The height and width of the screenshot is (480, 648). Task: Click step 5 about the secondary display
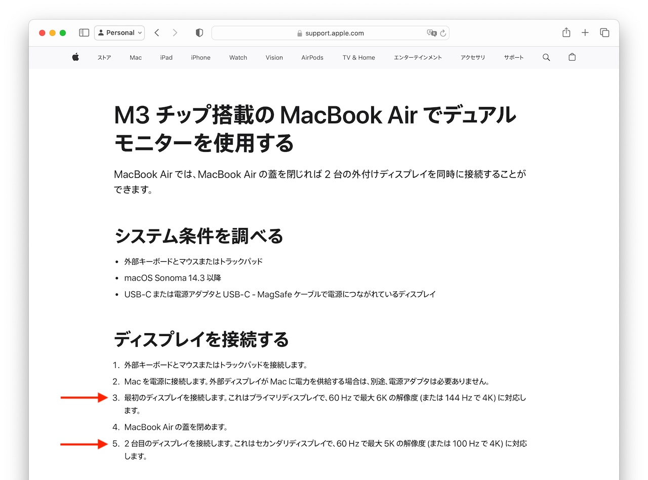tap(326, 450)
